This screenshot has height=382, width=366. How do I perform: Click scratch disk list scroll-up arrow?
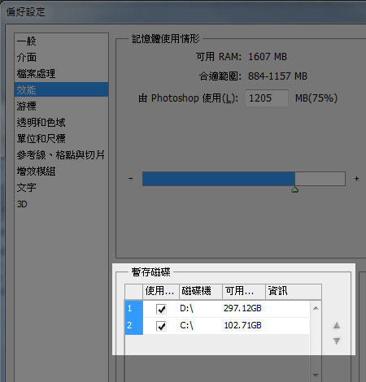click(x=316, y=308)
